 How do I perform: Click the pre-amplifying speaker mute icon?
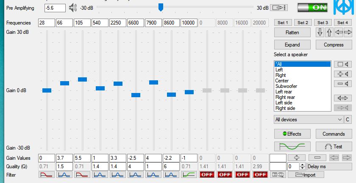(73, 8)
